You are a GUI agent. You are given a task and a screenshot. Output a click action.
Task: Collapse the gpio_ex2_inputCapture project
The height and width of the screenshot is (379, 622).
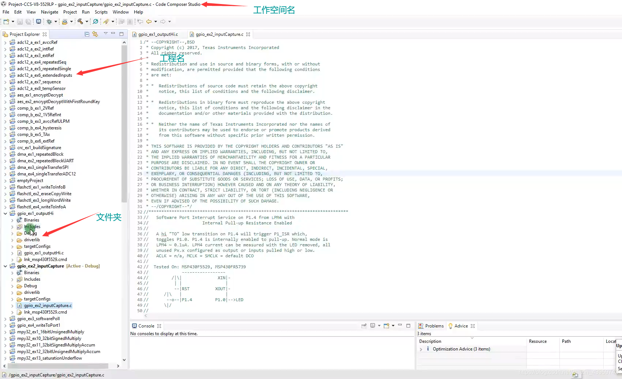click(5, 266)
